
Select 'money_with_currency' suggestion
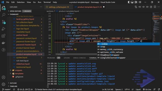click(x=128, y=50)
